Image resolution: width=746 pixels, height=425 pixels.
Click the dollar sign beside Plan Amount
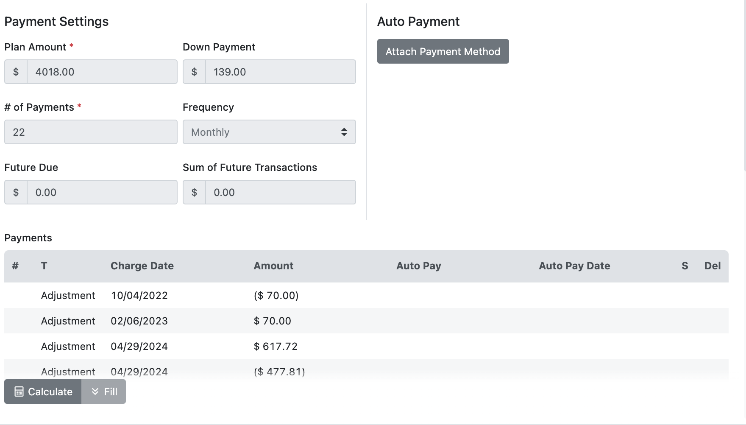click(16, 72)
